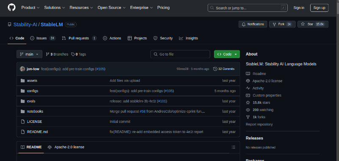Open the Activity link in About sidebar

pos(255,88)
